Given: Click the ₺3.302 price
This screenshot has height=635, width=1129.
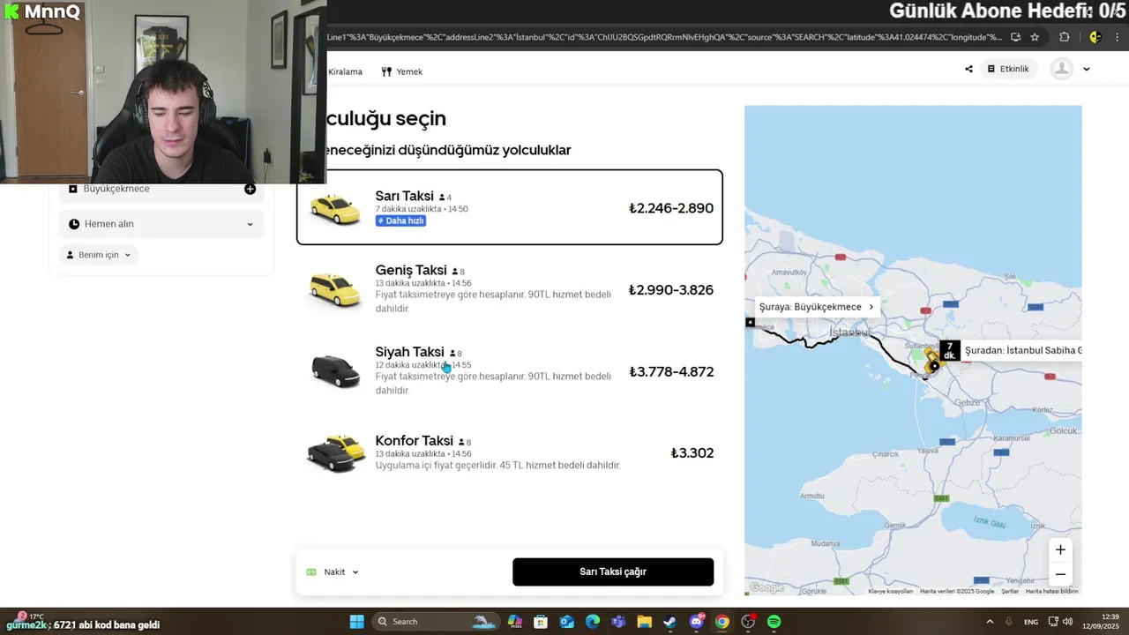Looking at the screenshot, I should tap(692, 453).
